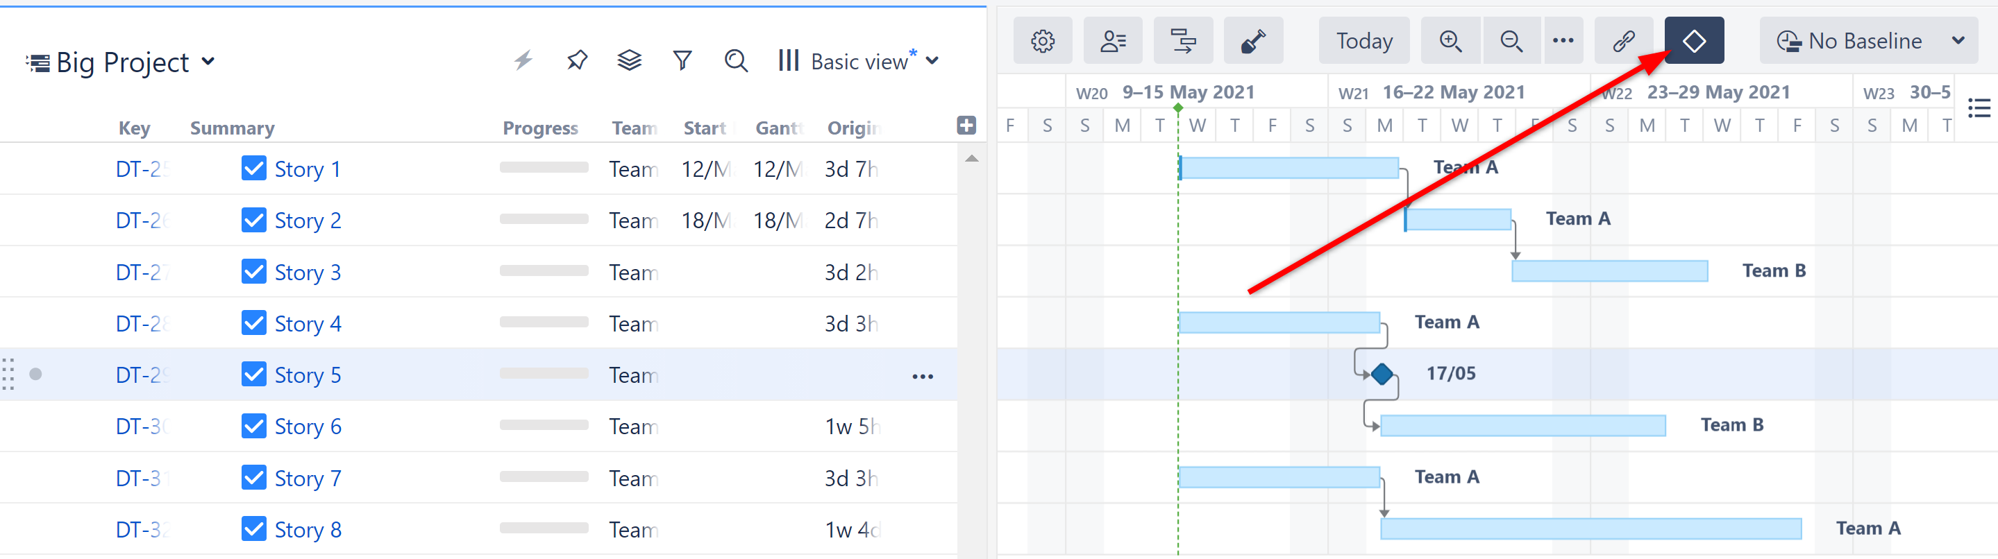The height and width of the screenshot is (559, 1998).
Task: Toggle the Story 1 checkbox
Action: tap(253, 169)
